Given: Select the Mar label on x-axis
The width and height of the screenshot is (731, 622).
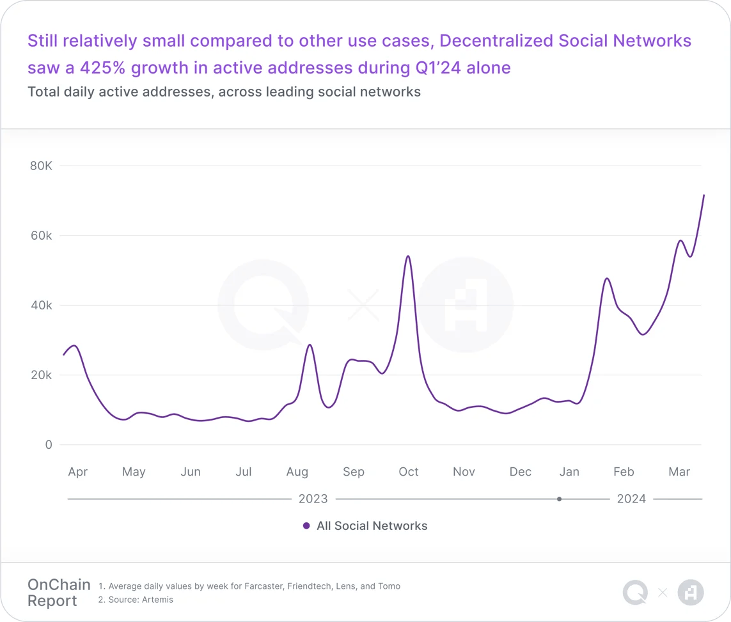Looking at the screenshot, I should 679,472.
